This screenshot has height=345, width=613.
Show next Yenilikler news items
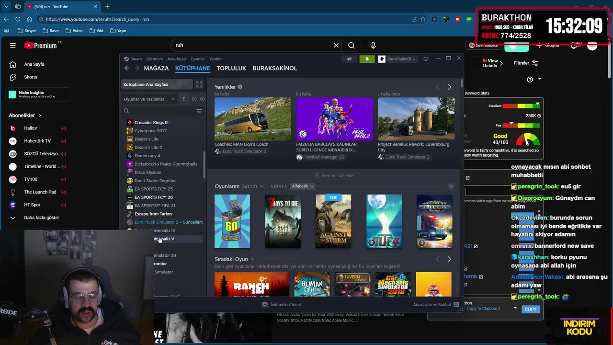[449, 87]
